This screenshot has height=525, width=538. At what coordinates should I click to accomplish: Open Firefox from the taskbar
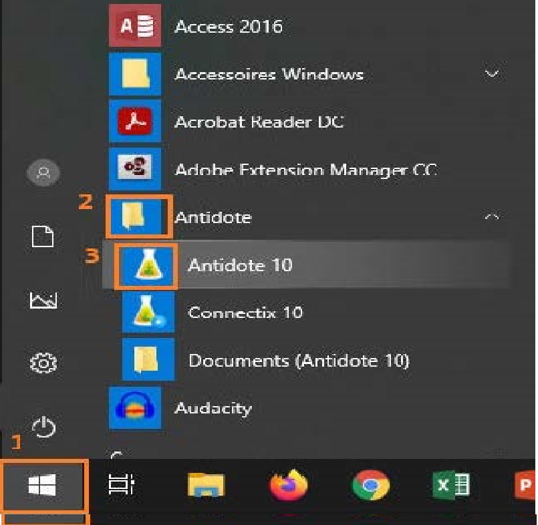click(x=288, y=486)
